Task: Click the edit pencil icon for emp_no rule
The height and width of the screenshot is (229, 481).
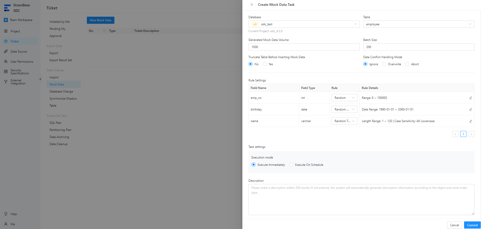Action: point(470,98)
